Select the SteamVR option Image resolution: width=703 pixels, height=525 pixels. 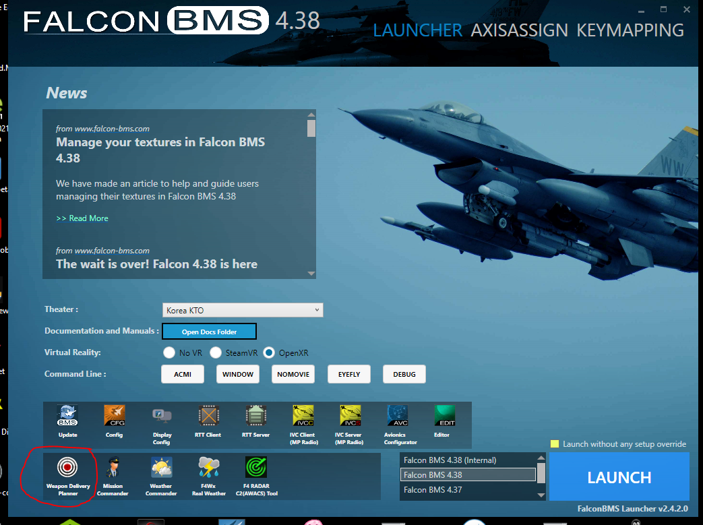216,352
